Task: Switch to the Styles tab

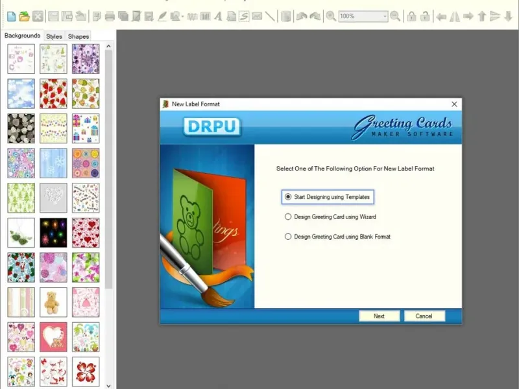Action: [54, 36]
